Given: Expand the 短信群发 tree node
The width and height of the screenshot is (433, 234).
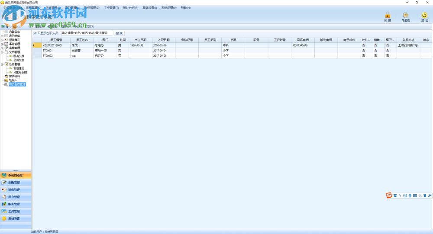Looking at the screenshot, I should coord(2,40).
